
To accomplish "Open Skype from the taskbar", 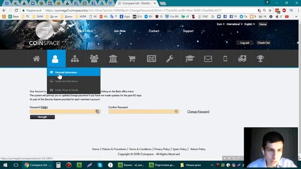I will click(100, 165).
